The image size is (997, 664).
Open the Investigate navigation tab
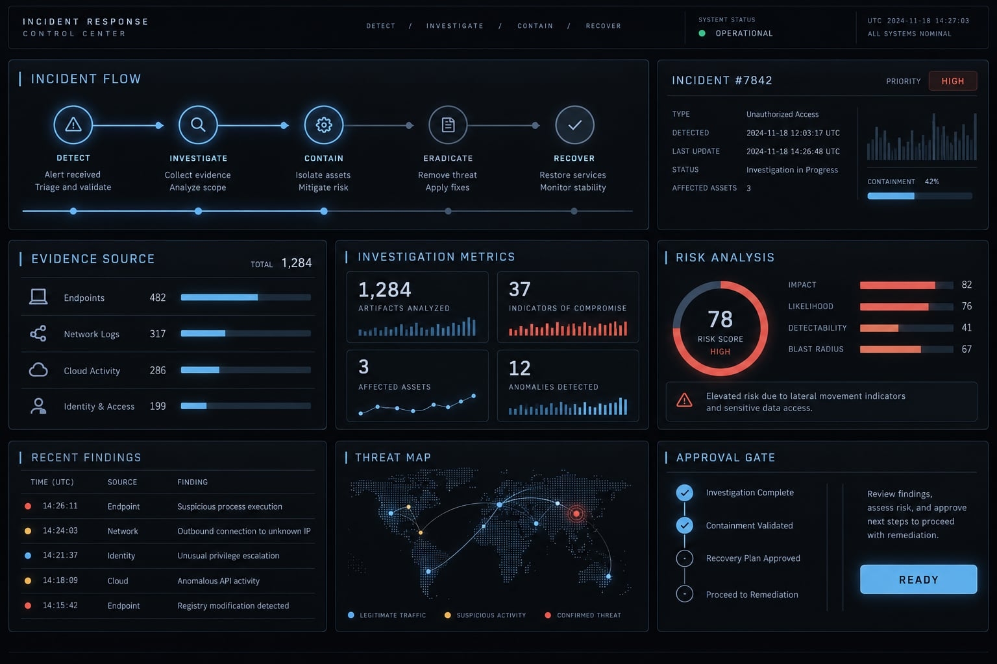tap(454, 26)
